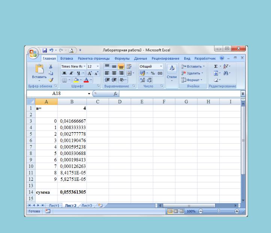271x233 pixels.
Task: Insert a new worksheet tab
Action: pos(100,205)
